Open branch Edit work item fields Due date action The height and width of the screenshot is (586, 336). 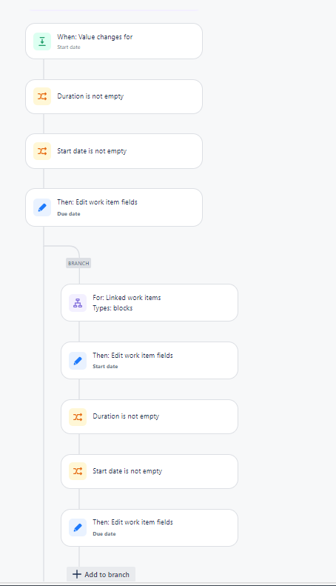click(149, 527)
